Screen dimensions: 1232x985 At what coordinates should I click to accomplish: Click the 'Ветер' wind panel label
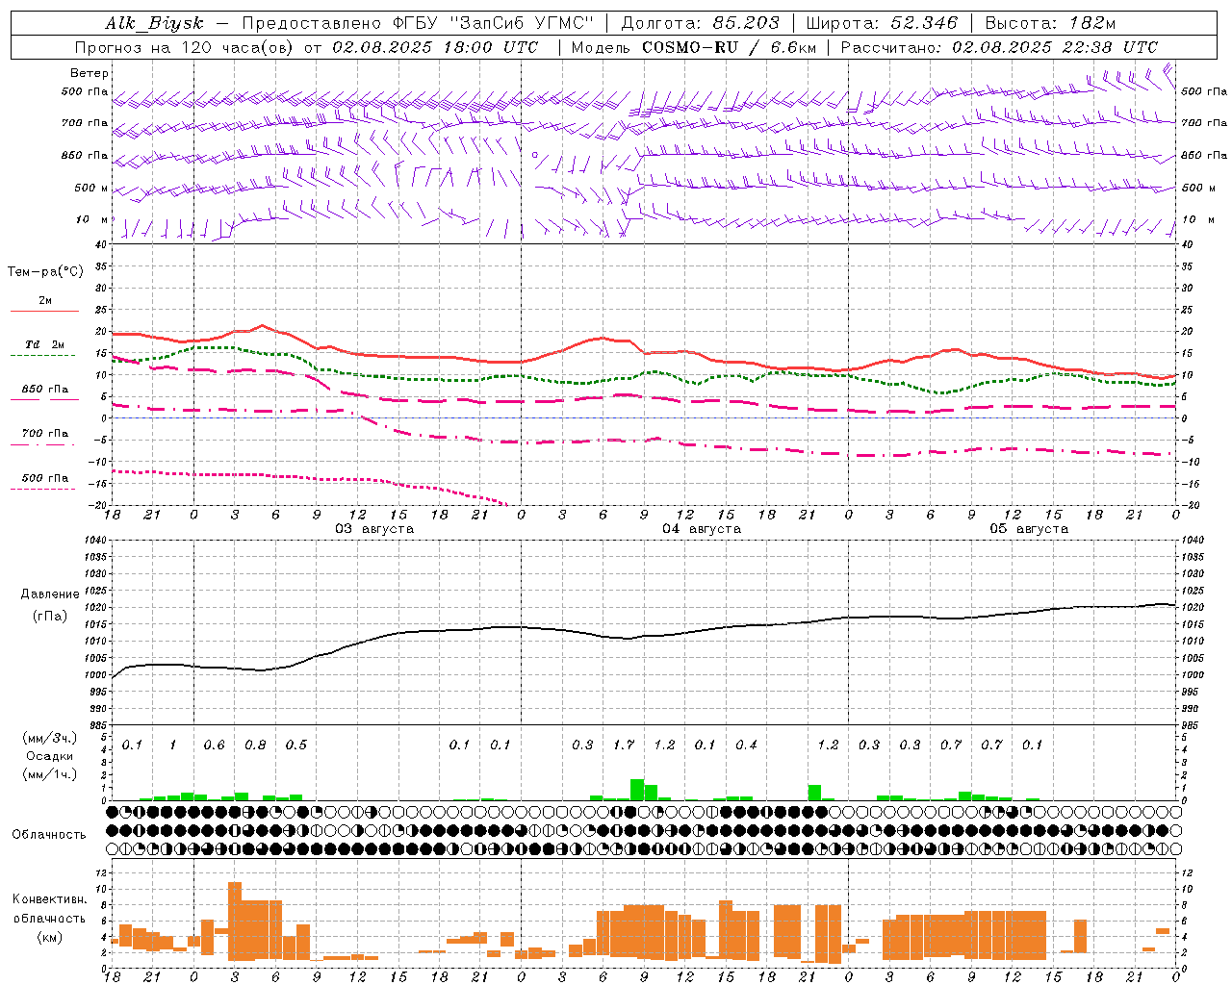(x=90, y=73)
